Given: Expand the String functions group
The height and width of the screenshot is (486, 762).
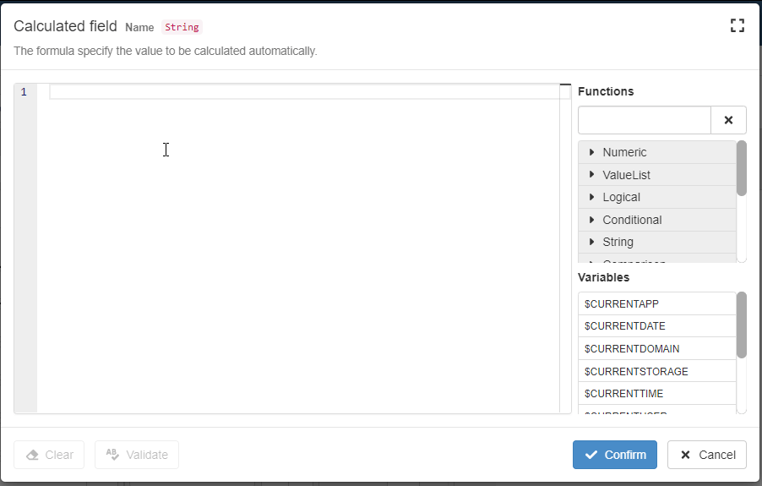Looking at the screenshot, I should coord(618,242).
